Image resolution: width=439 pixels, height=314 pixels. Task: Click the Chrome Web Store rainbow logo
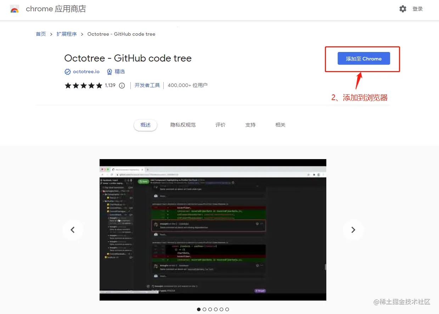click(x=15, y=9)
